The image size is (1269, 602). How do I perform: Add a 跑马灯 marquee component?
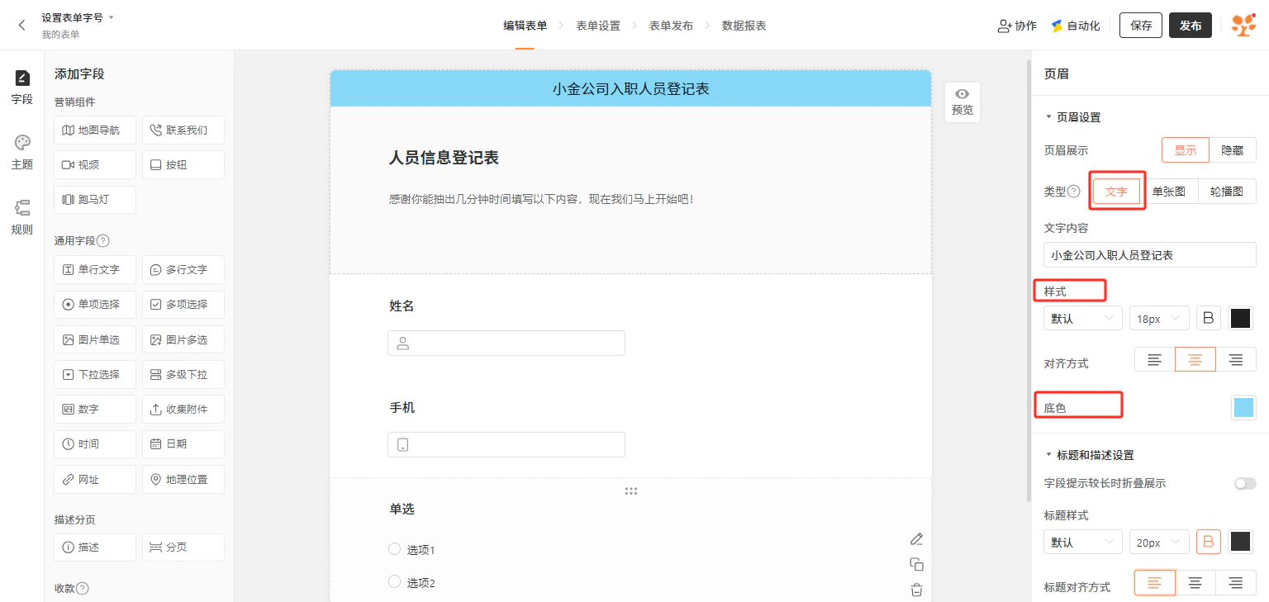95,199
